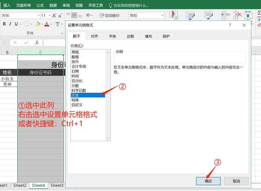
Task: Click the top align icon
Action: tap(68, 14)
